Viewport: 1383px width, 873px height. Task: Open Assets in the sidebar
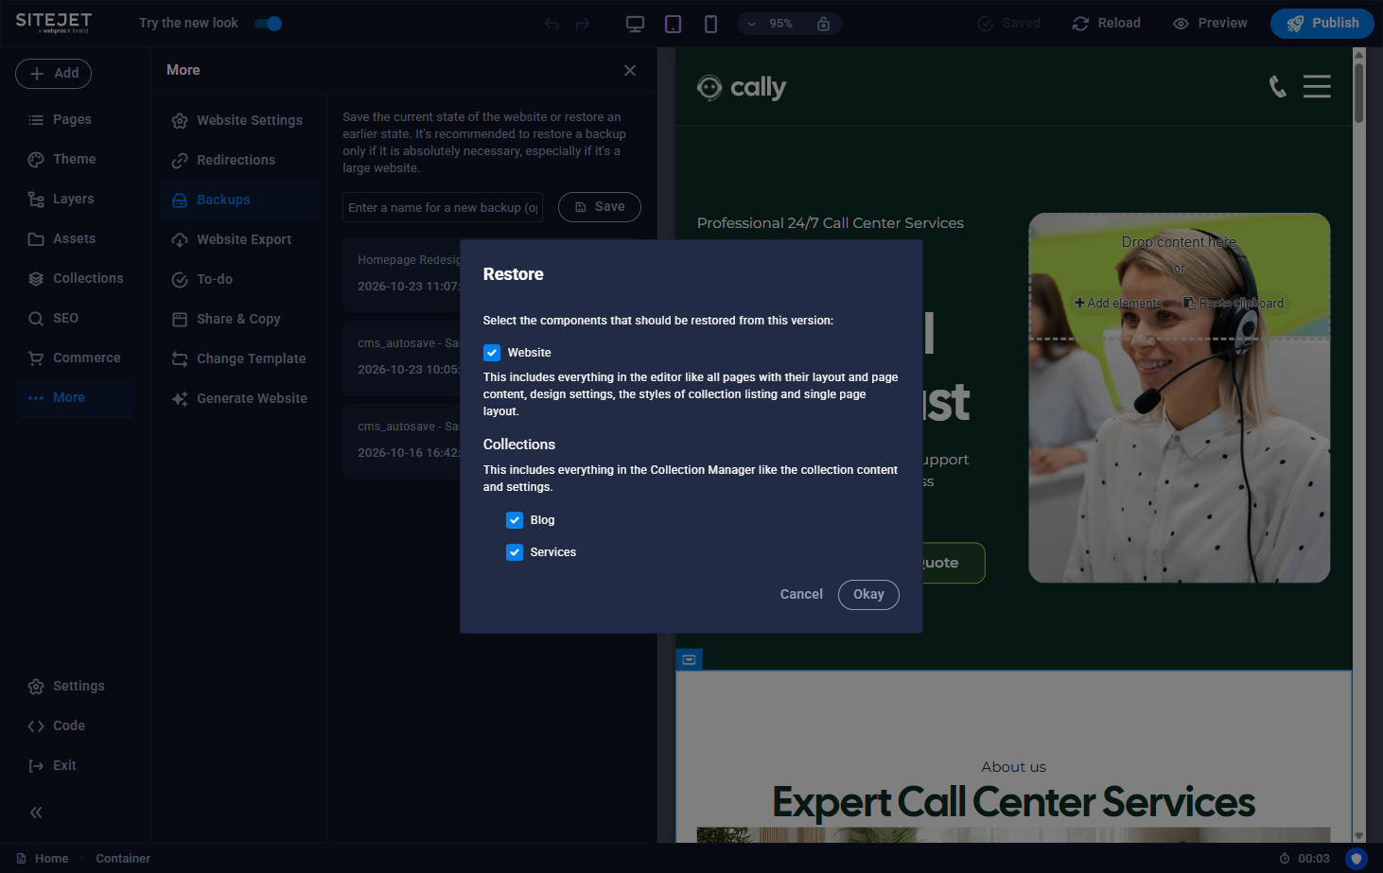coord(75,239)
